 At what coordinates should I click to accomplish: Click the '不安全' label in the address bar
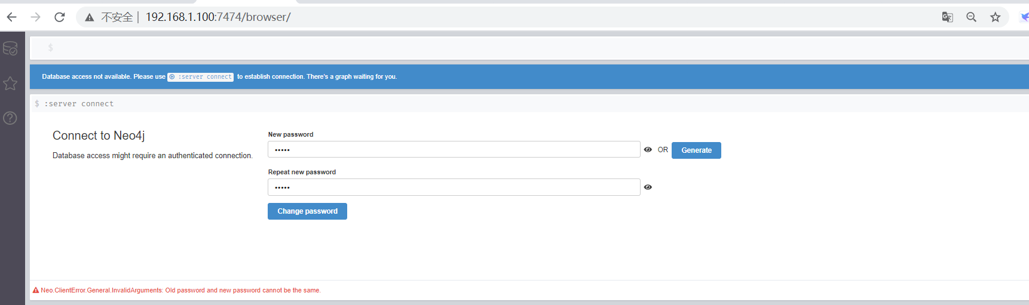pyautogui.click(x=117, y=17)
